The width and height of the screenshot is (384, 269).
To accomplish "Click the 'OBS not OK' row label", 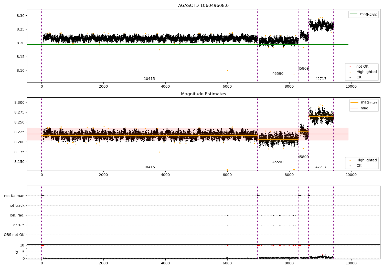I will tap(14, 235).
